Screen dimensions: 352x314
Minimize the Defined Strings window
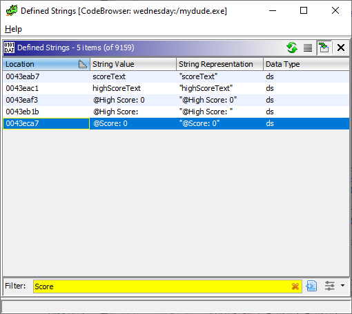(x=273, y=10)
